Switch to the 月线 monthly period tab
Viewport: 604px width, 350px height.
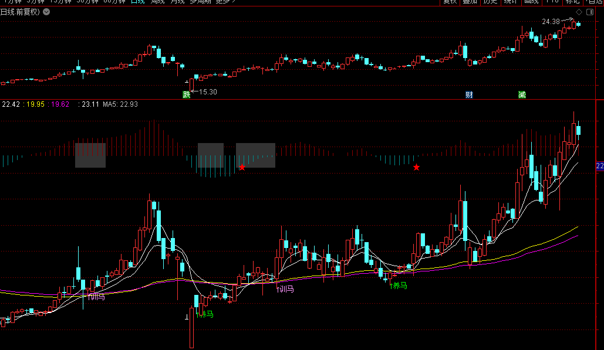tap(177, 2)
